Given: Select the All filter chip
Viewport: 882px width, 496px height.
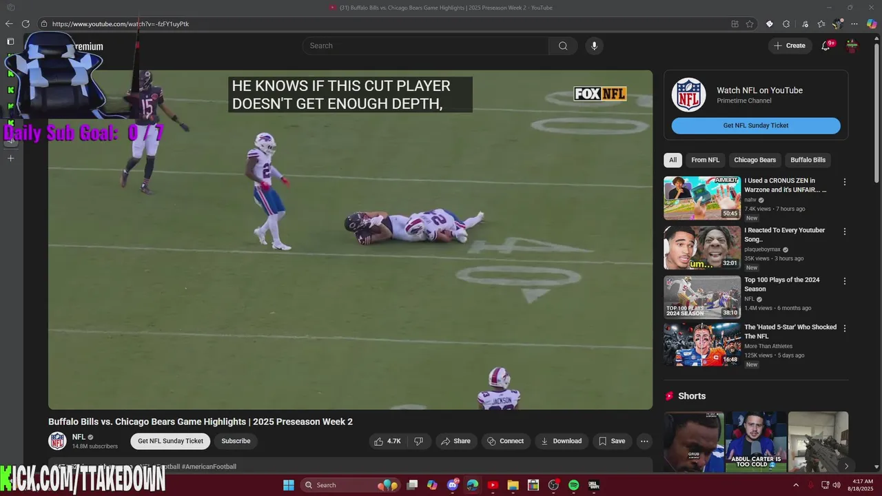Looking at the screenshot, I should click(x=673, y=160).
